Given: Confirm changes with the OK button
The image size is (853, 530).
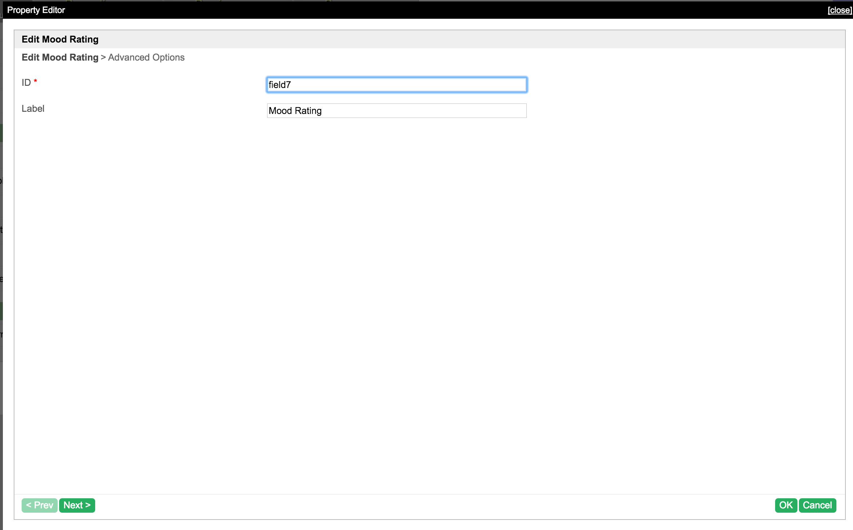Looking at the screenshot, I should click(786, 505).
